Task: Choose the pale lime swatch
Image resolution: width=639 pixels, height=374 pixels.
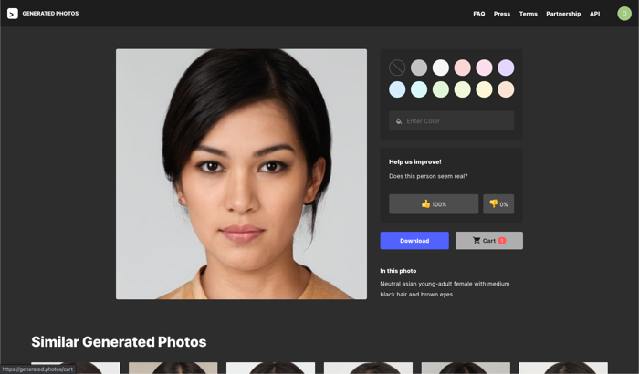Action: pos(463,89)
